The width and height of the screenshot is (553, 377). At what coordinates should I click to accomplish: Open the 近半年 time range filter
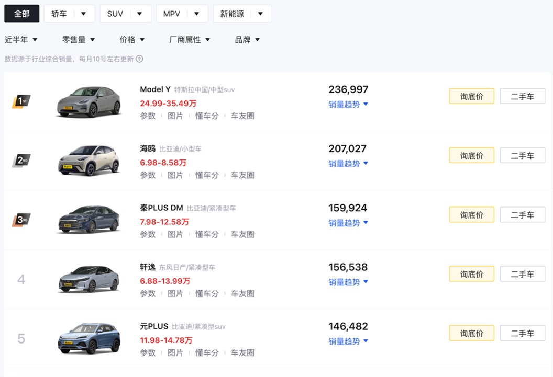pos(21,40)
